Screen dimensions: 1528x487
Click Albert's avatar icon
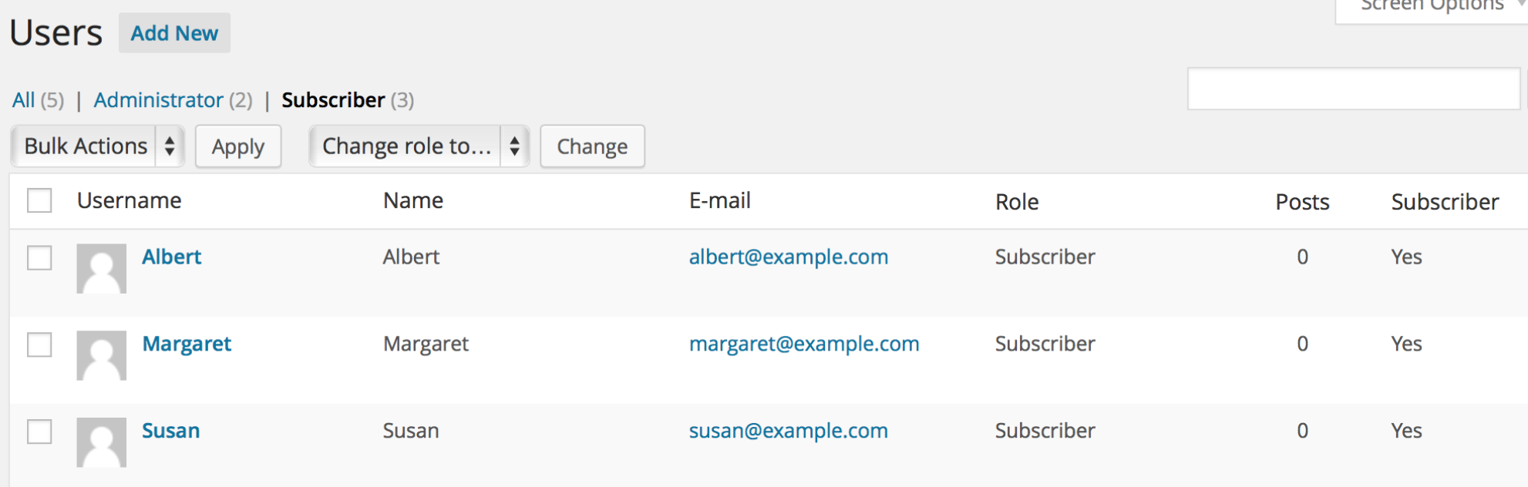coord(101,268)
